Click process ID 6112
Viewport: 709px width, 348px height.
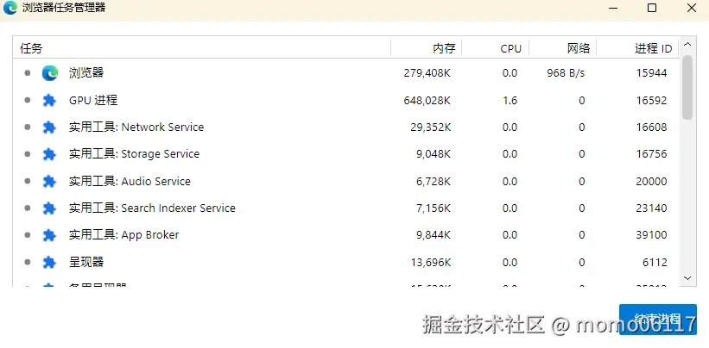(655, 262)
